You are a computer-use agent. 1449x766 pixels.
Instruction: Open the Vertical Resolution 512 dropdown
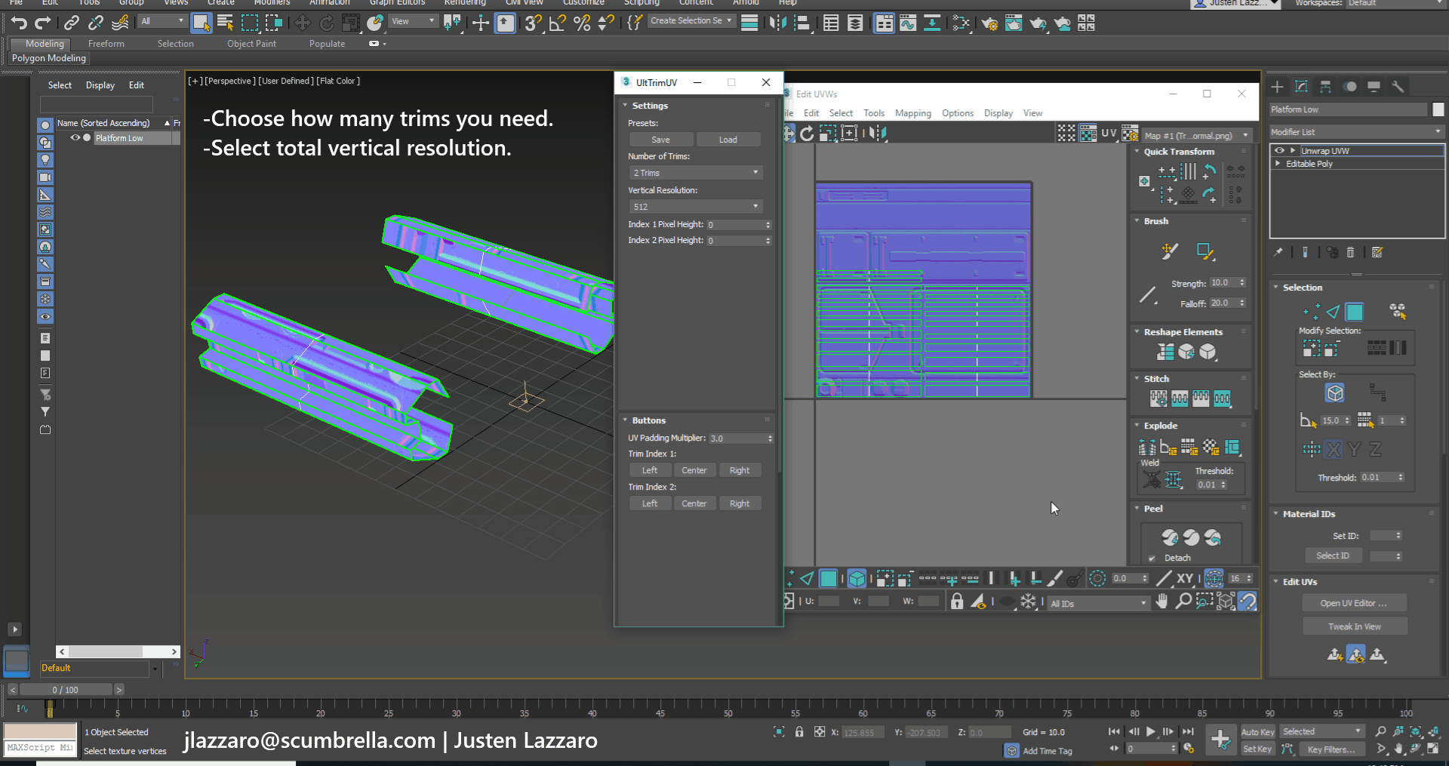click(695, 207)
